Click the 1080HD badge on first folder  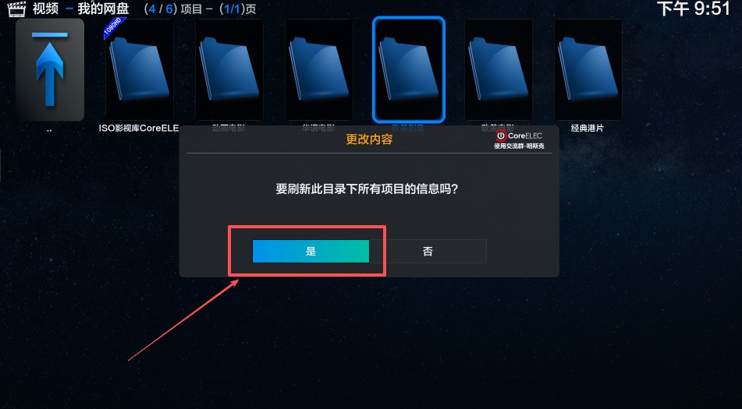[x=114, y=27]
